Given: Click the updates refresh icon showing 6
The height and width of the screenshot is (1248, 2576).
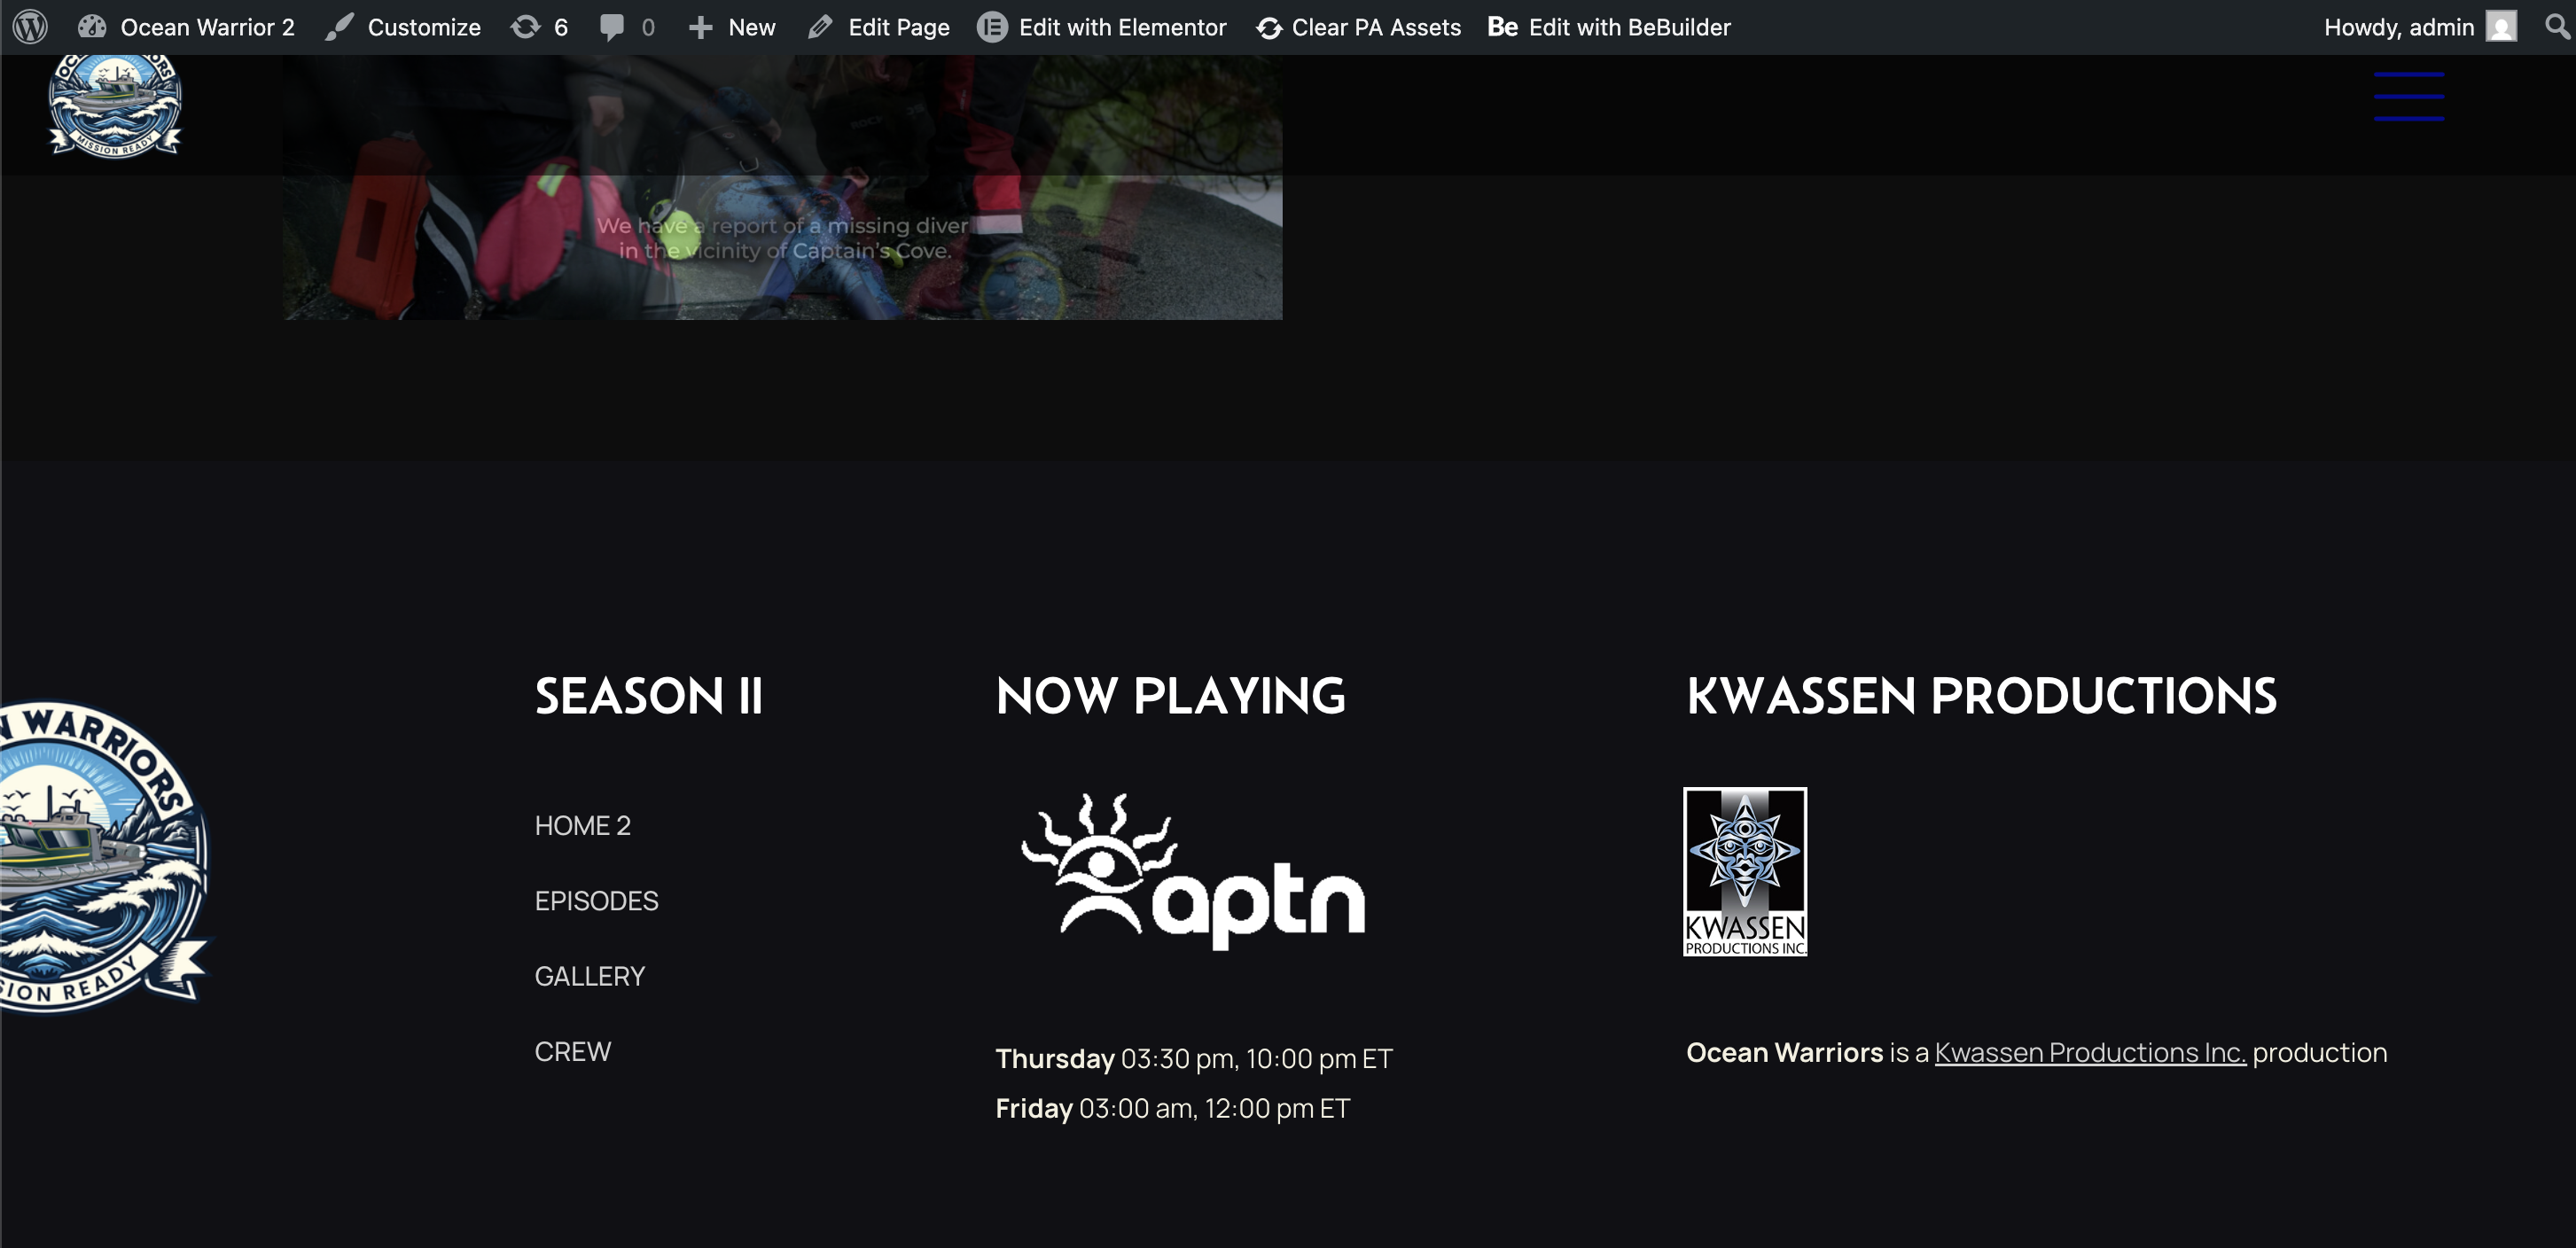Looking at the screenshot, I should 527,27.
